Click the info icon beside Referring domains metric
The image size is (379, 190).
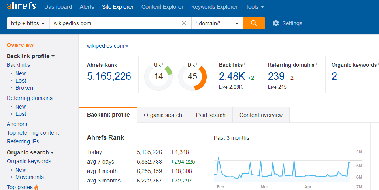316,63
